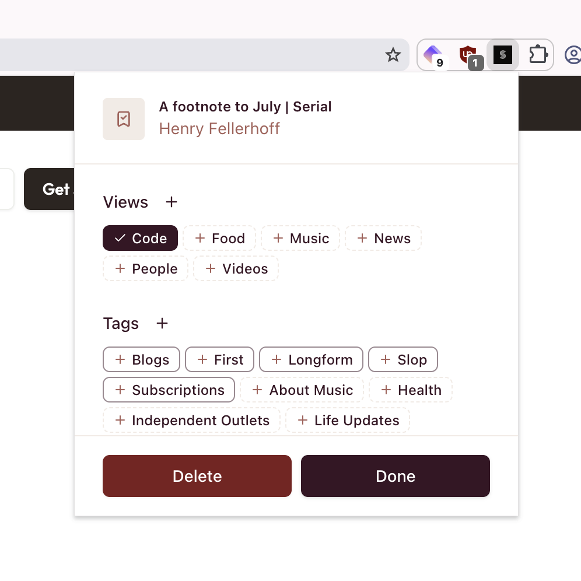The height and width of the screenshot is (581, 581).
Task: Toggle the Food view on
Action: point(219,238)
